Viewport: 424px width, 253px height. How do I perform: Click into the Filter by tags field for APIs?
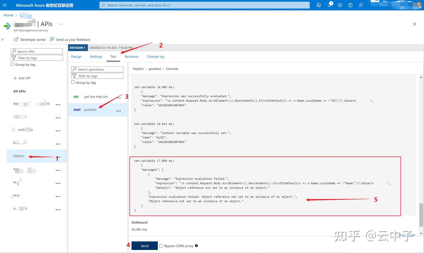[x=37, y=58]
